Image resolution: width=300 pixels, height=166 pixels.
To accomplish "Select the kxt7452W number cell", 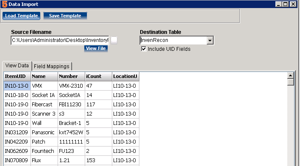I will 71,133.
